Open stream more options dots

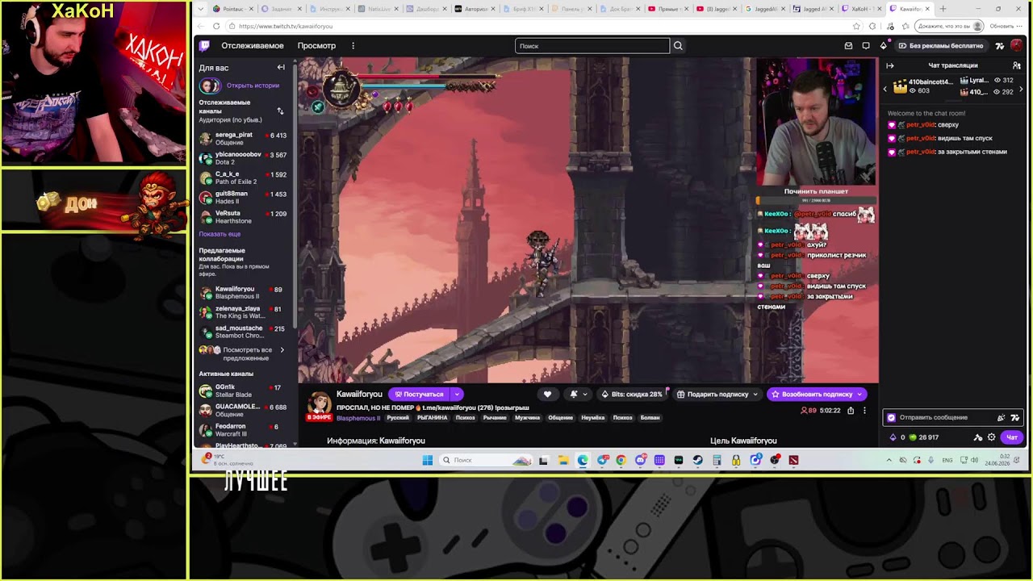864,411
